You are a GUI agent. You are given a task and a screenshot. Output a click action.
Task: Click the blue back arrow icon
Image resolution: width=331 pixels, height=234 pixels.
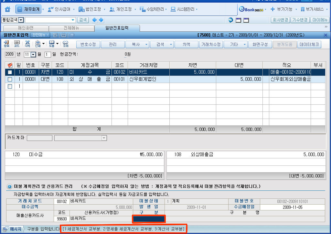pyautogui.click(x=94, y=20)
